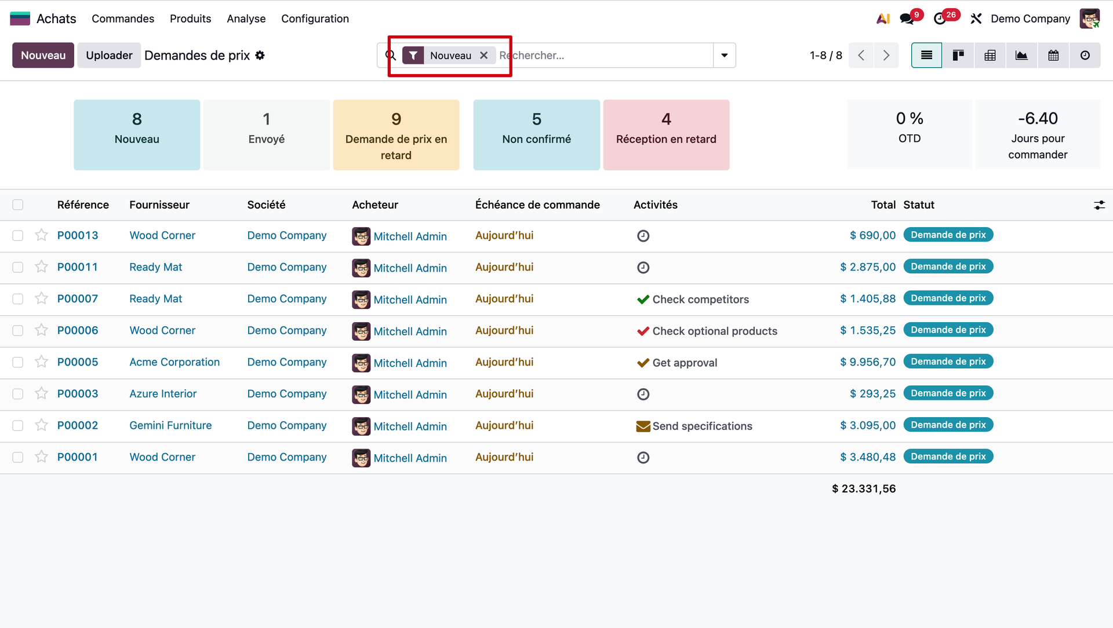Open optional columns adjuster in table header
The width and height of the screenshot is (1113, 628).
tap(1099, 205)
